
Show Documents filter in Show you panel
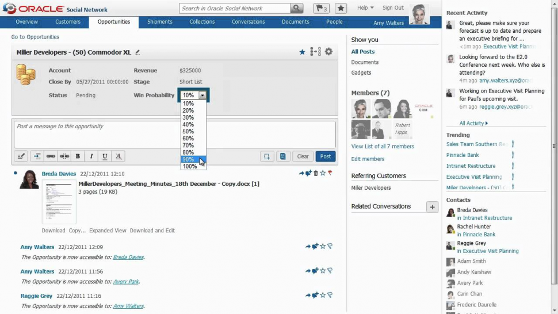pos(365,62)
